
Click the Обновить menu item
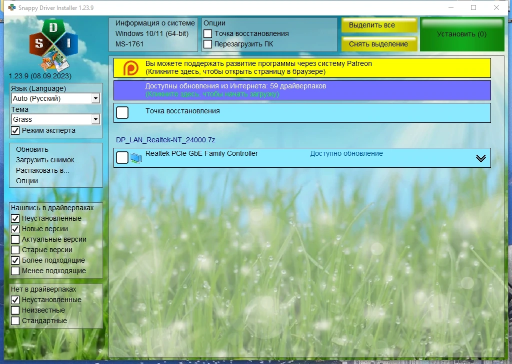[x=32, y=149]
